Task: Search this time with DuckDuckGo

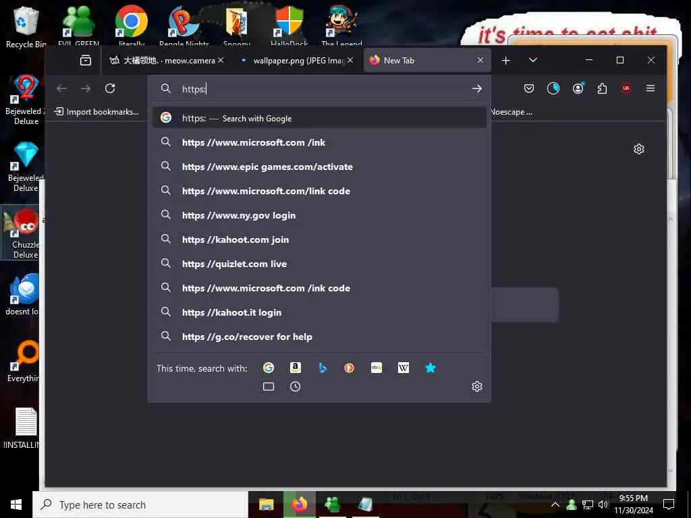Action: pyautogui.click(x=350, y=368)
